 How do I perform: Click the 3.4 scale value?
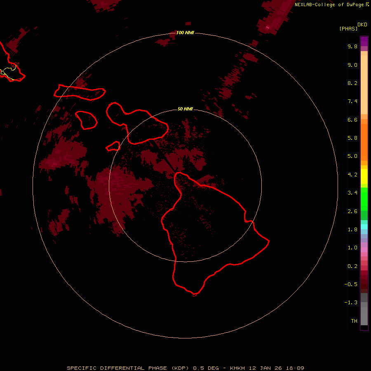click(352, 193)
